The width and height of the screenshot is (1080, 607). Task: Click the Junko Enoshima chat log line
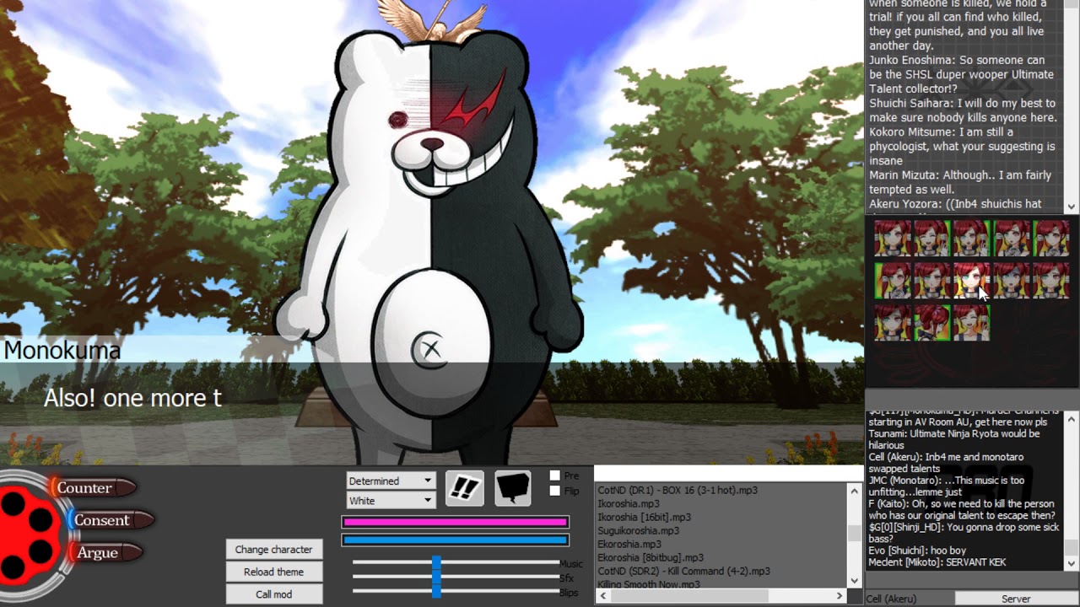(x=962, y=74)
